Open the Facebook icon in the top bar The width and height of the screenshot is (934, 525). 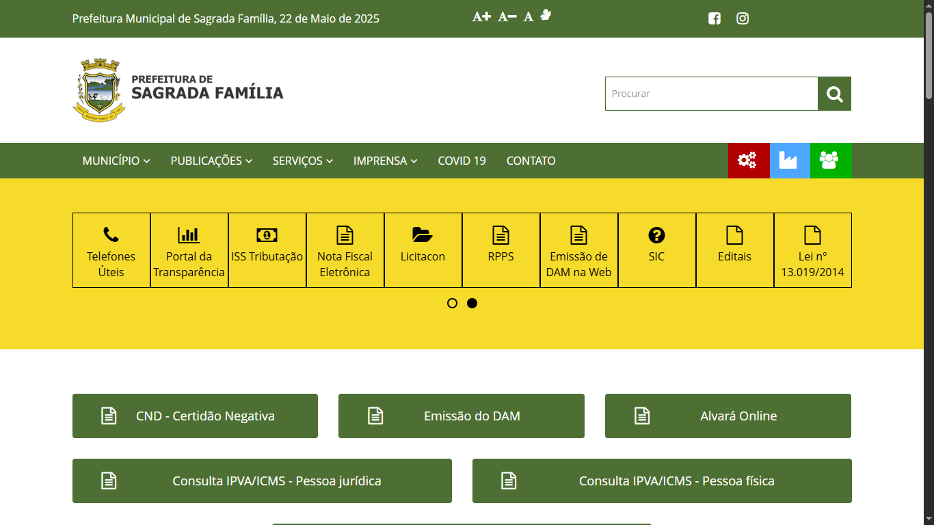click(714, 18)
